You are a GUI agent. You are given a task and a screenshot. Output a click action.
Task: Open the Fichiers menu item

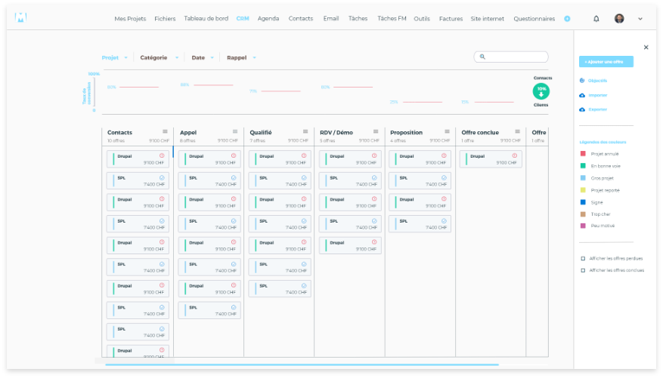tap(165, 19)
